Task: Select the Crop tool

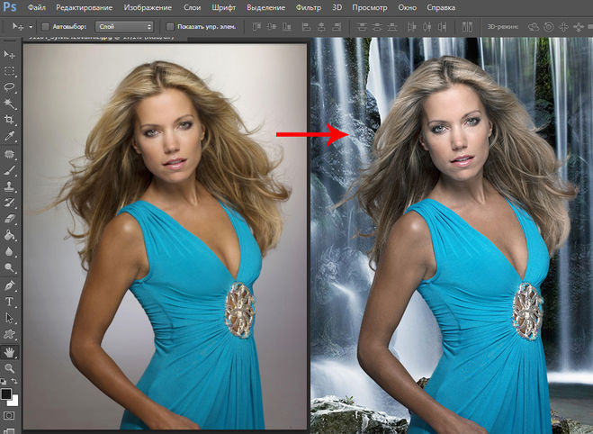Action: pyautogui.click(x=9, y=120)
